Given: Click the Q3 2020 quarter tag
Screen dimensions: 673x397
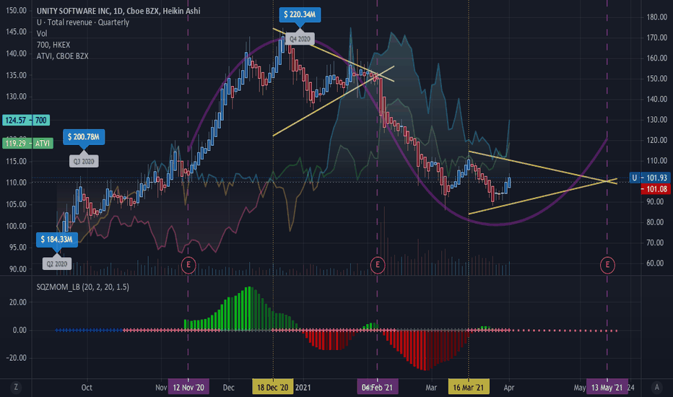Looking at the screenshot, I should [84, 162].
